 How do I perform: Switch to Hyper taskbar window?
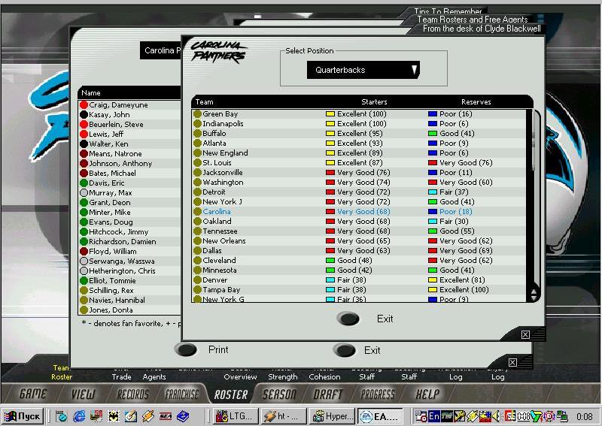click(x=331, y=415)
